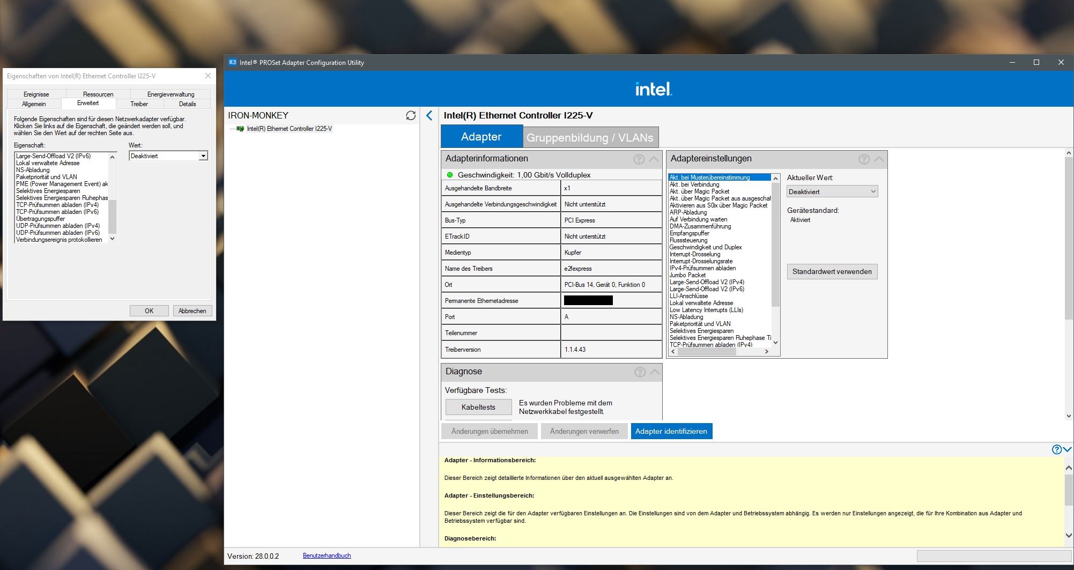Open help for the Adapterinformationen panel
The height and width of the screenshot is (570, 1074).
(x=639, y=159)
